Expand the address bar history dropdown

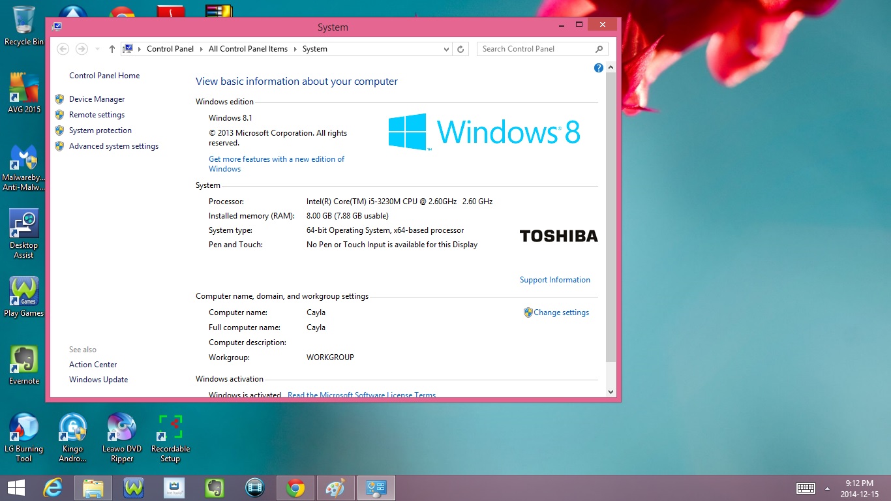[446, 49]
